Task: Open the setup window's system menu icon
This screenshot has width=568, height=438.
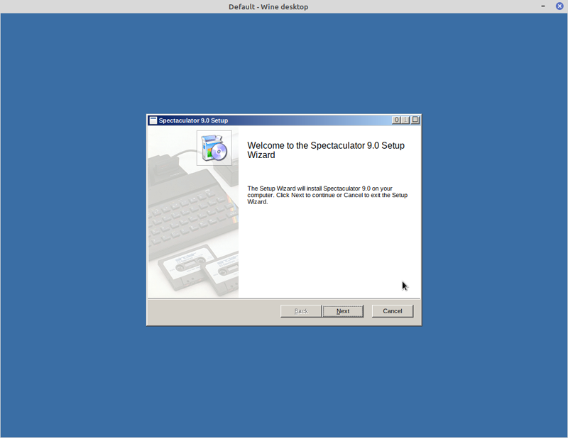Action: pyautogui.click(x=153, y=120)
